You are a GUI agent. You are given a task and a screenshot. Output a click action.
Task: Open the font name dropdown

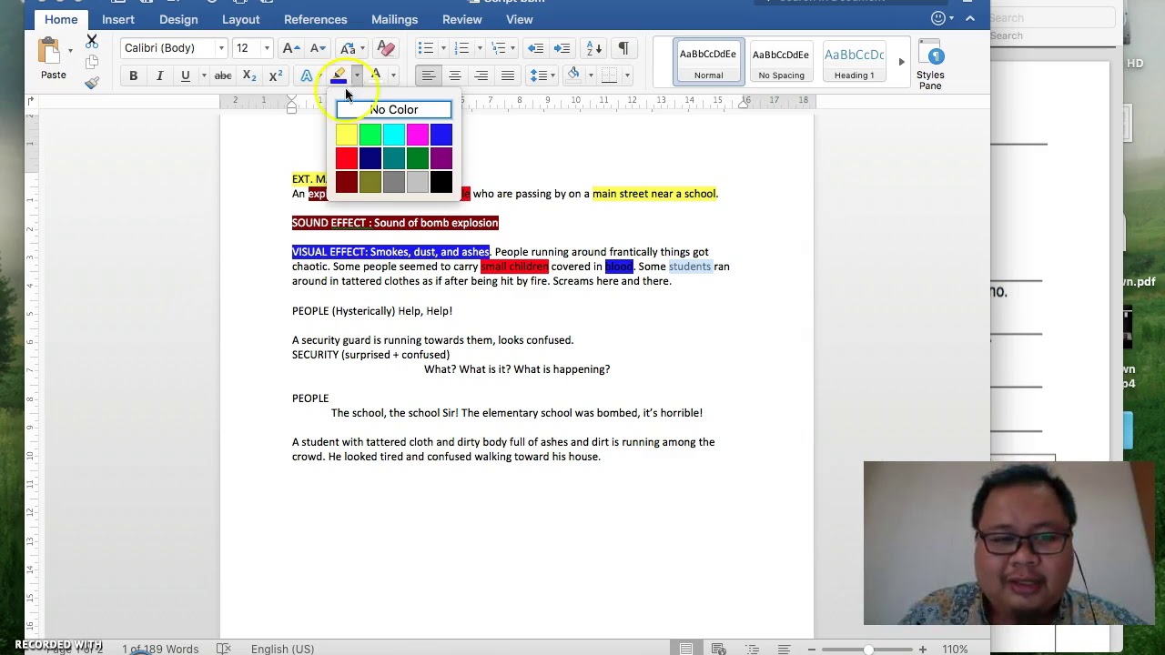point(220,48)
